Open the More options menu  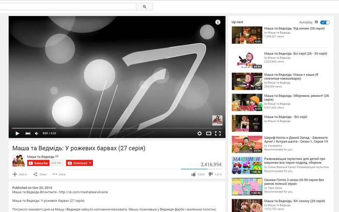click(x=59, y=174)
